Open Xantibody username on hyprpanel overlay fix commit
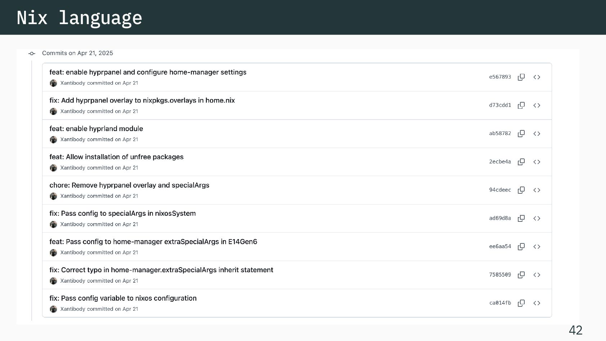 (73, 111)
